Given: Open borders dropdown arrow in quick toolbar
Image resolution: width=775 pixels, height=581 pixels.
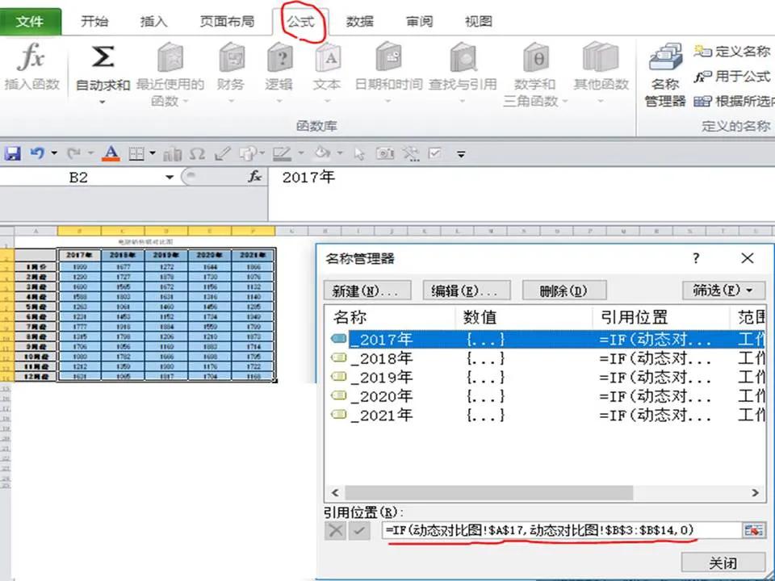Looking at the screenshot, I should click(153, 153).
